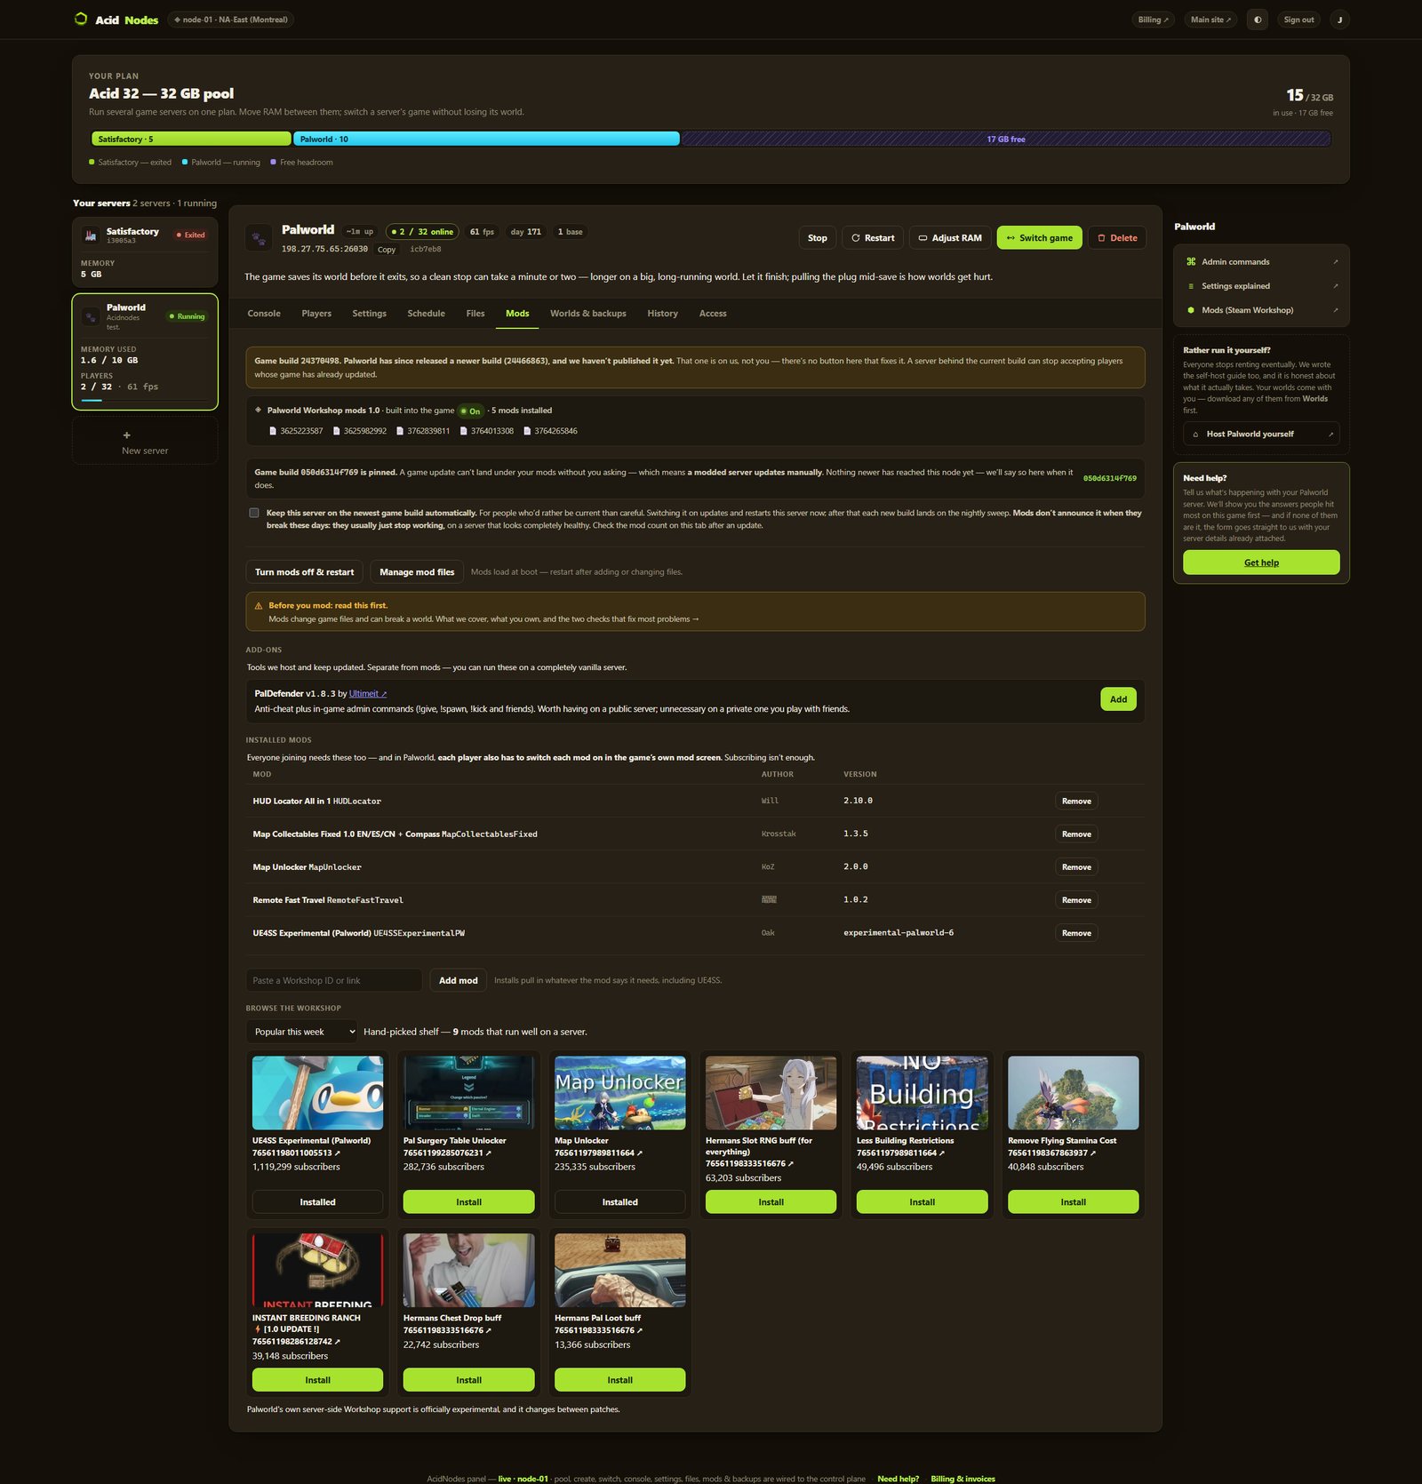Viewport: 1422px width, 1484px height.
Task: Click the Satisfactory 5 RAM bar segment
Action: coord(191,140)
